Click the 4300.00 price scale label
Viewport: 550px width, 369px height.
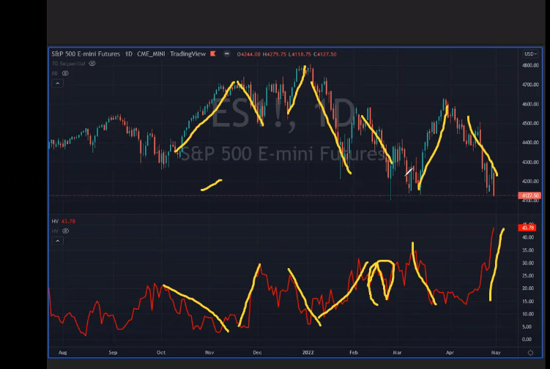pyautogui.click(x=530, y=162)
